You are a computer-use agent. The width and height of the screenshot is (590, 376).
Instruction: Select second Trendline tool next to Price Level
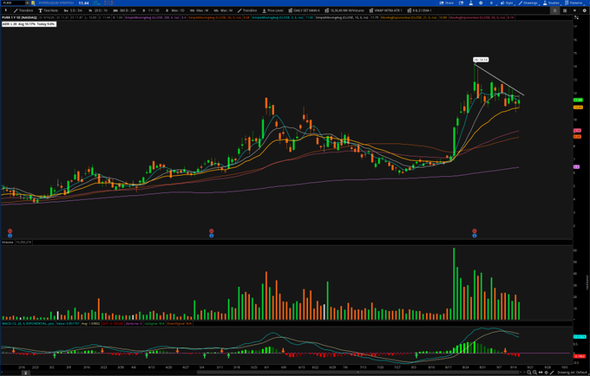coord(247,10)
